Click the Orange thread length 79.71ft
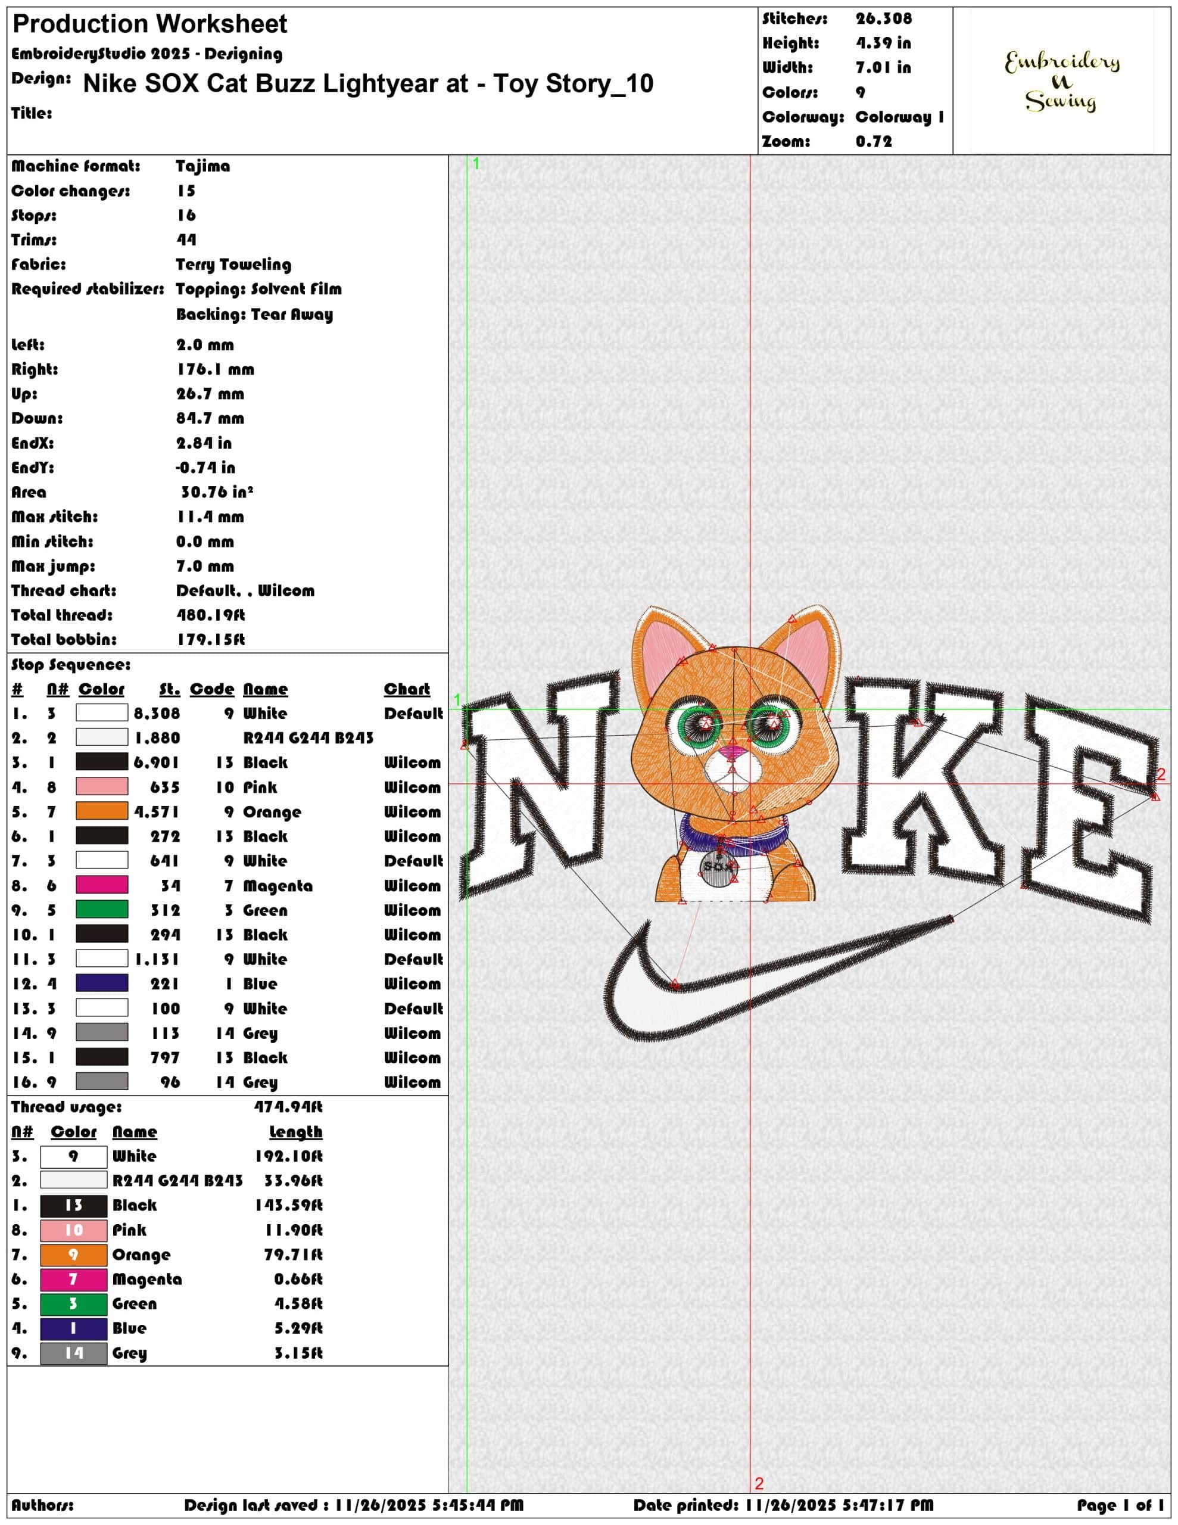The image size is (1178, 1525). coord(293,1255)
